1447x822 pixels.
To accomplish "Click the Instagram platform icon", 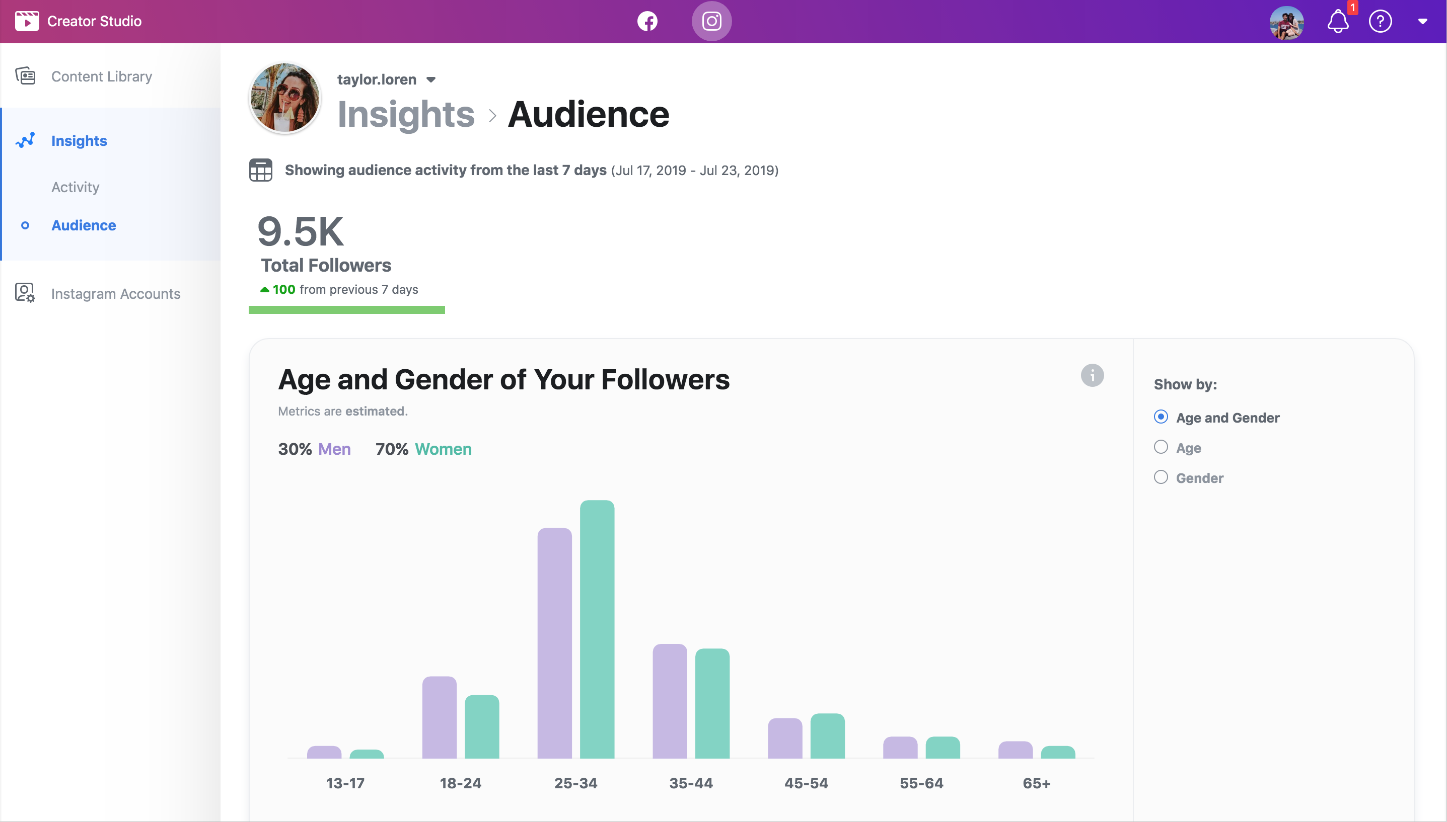I will (x=711, y=21).
